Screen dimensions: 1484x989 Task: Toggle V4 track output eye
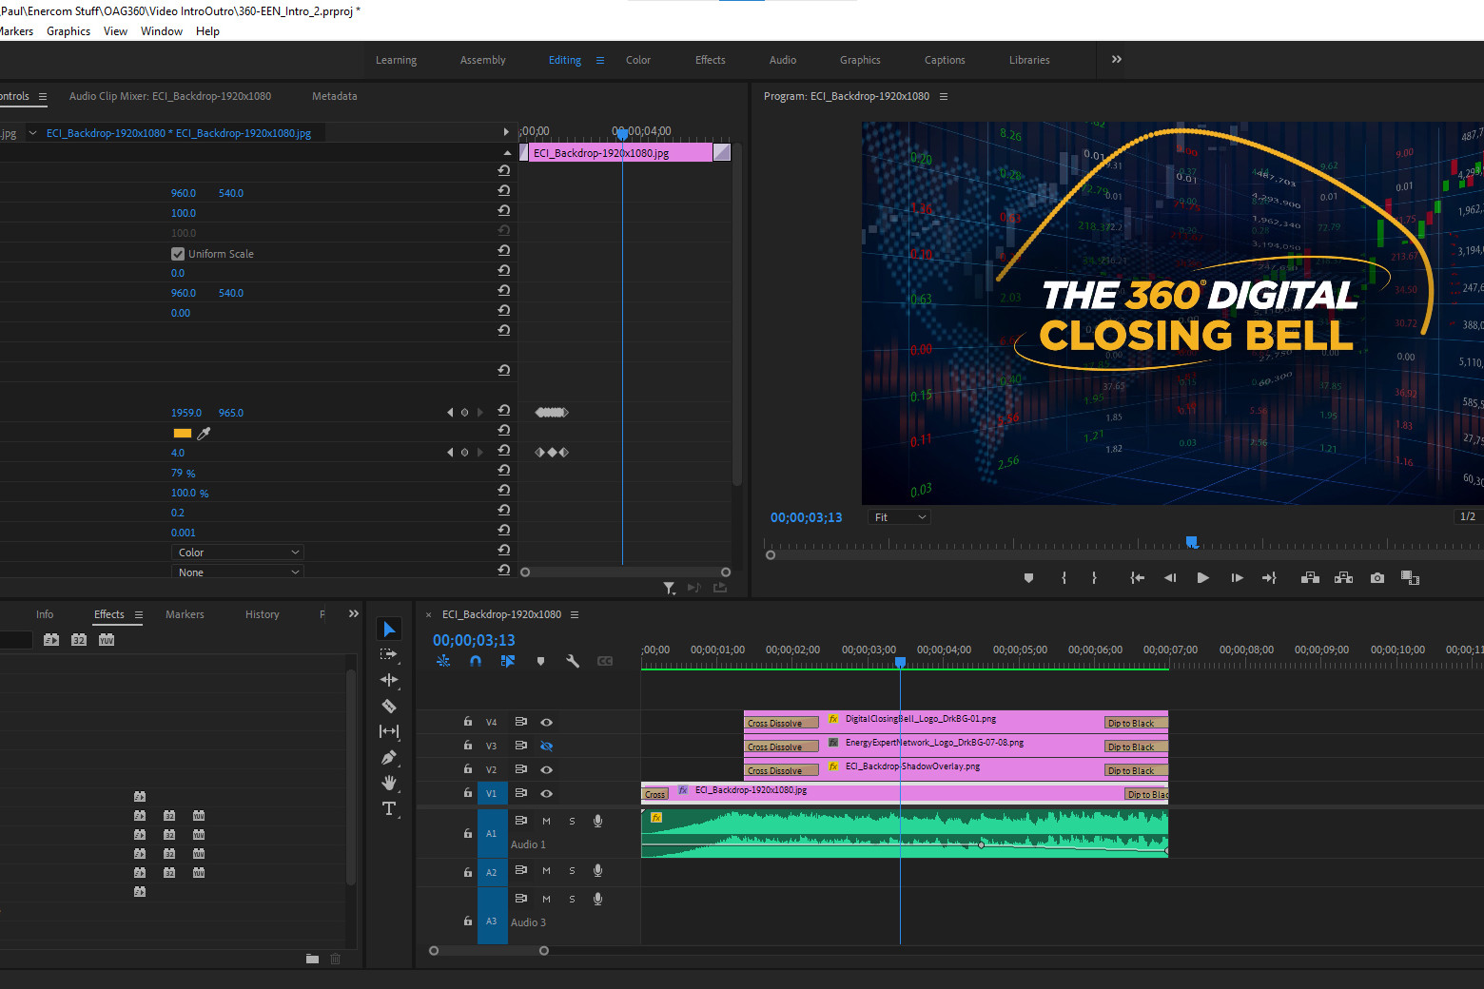[x=546, y=723]
